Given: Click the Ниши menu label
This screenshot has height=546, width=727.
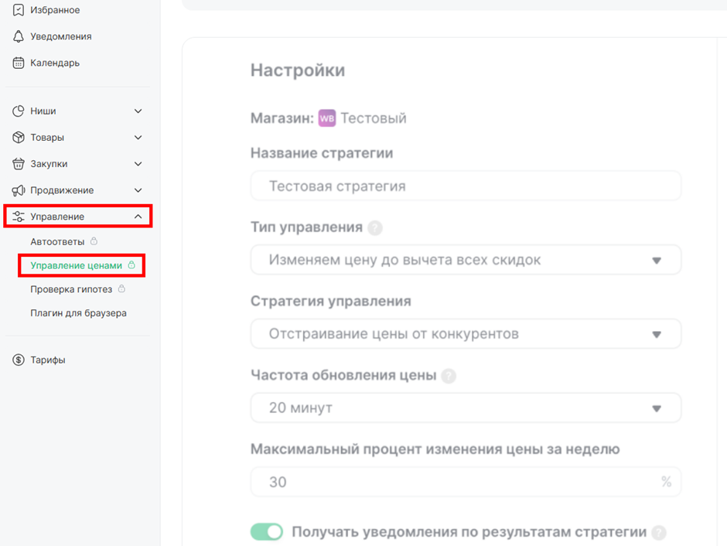Looking at the screenshot, I should click(x=43, y=111).
